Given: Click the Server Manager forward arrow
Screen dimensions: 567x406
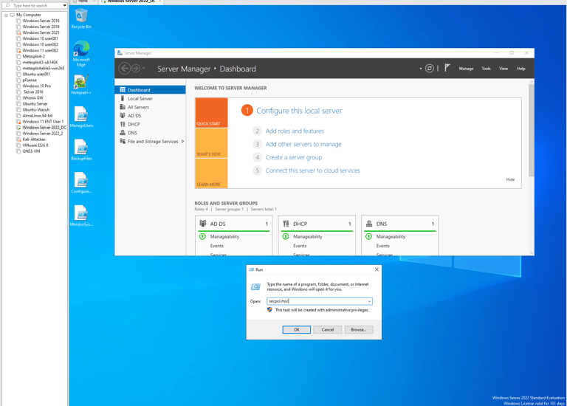Looking at the screenshot, I should [136, 69].
